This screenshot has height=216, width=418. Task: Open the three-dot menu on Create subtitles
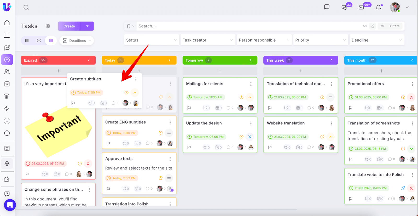[x=136, y=79]
